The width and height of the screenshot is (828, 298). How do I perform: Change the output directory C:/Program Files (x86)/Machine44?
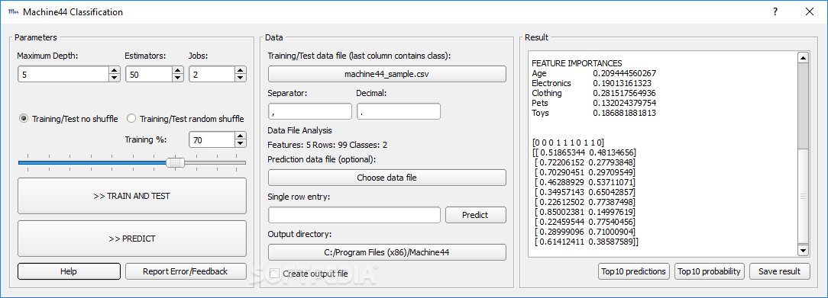pyautogui.click(x=387, y=252)
